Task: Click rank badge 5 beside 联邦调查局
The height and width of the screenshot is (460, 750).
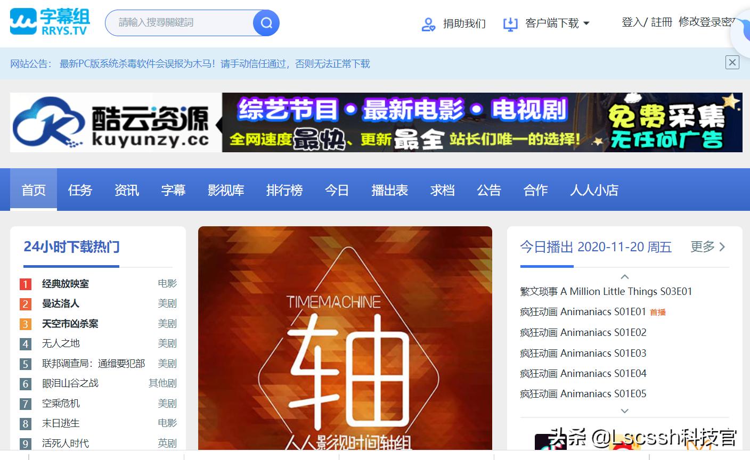Action: [x=25, y=364]
